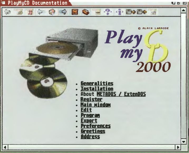Click the floppy disk with right arrow icon

click(x=130, y=12)
